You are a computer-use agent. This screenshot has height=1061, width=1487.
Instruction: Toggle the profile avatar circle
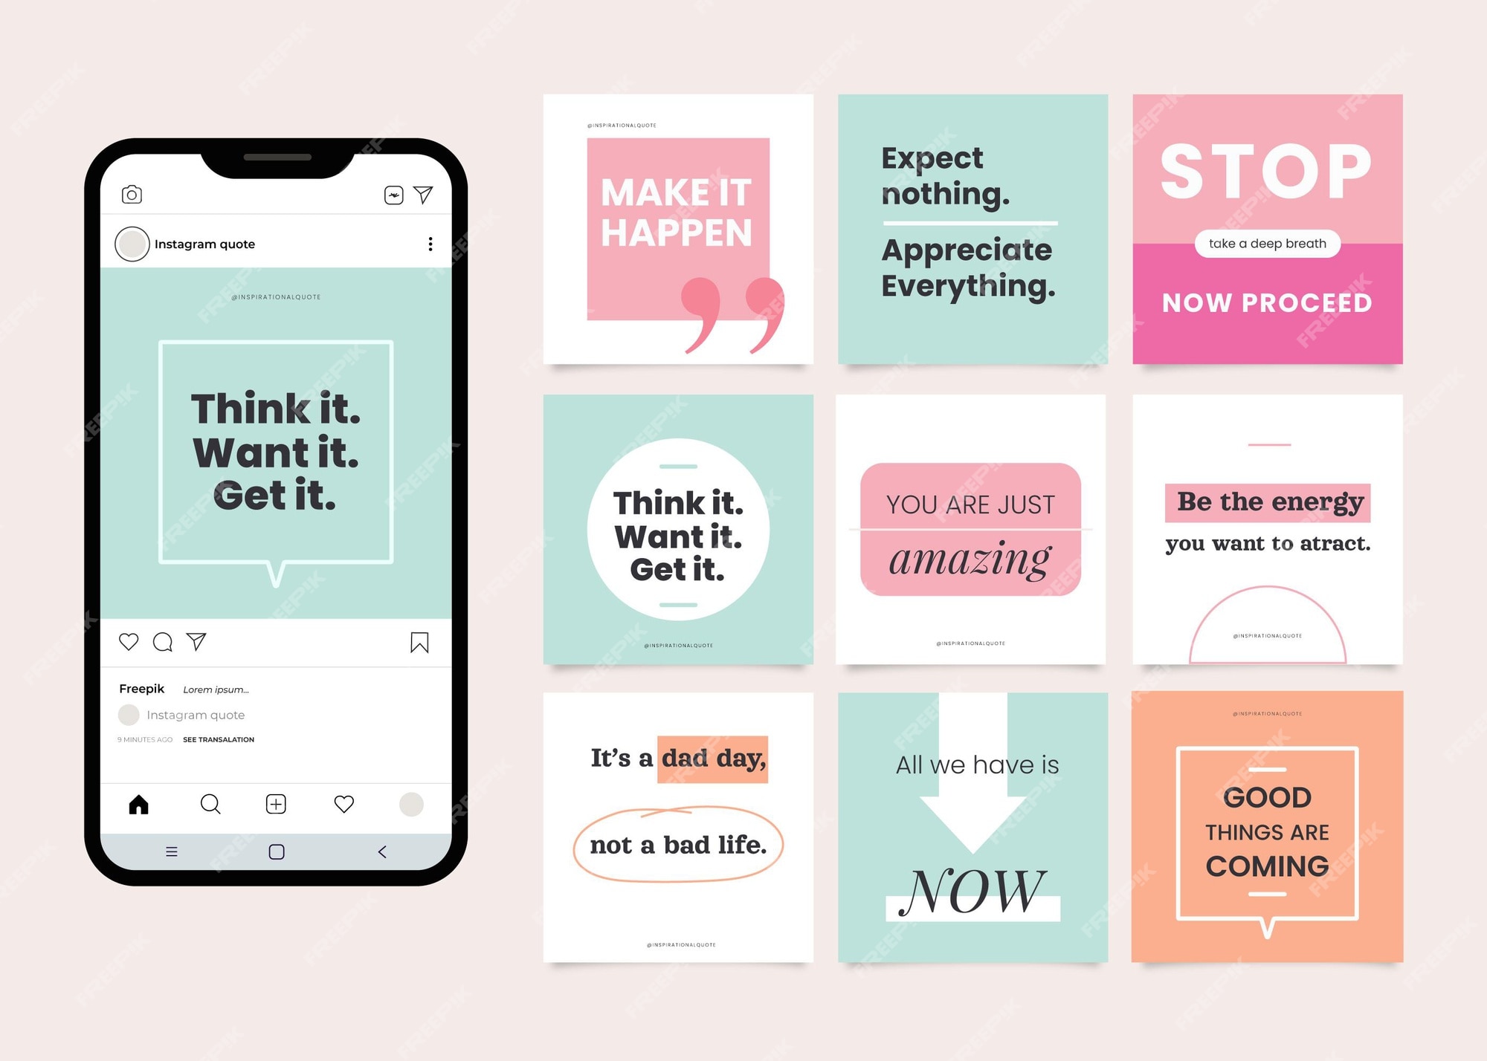pos(130,242)
